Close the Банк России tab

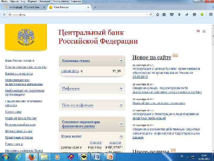tap(88, 7)
